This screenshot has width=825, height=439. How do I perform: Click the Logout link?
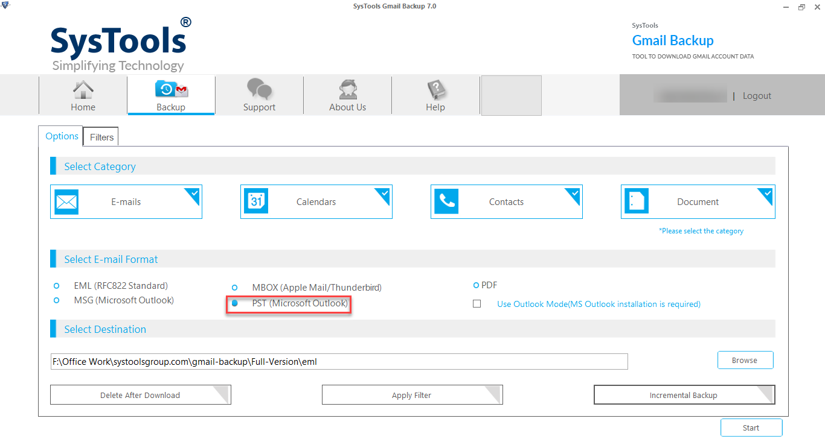point(757,96)
